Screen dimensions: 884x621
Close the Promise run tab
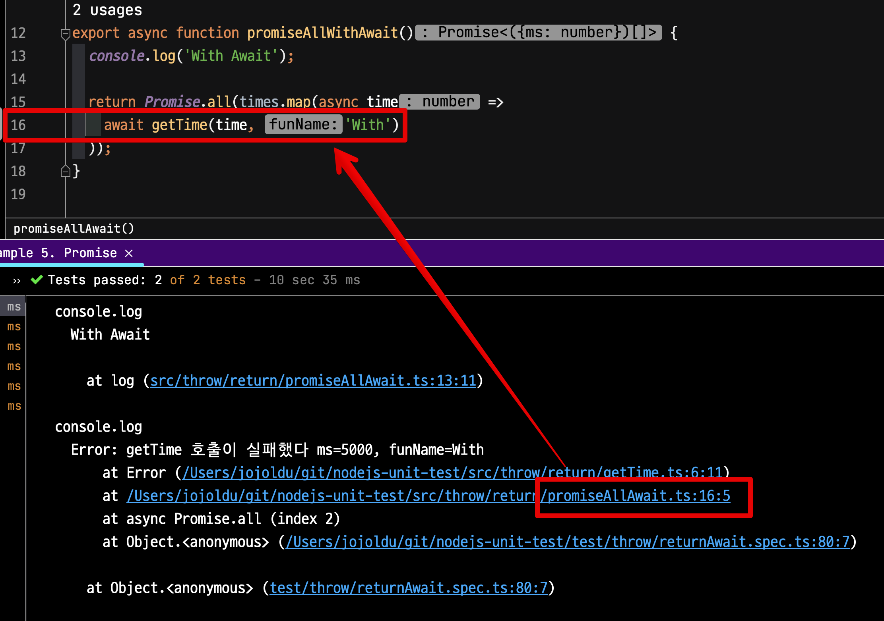pyautogui.click(x=129, y=253)
